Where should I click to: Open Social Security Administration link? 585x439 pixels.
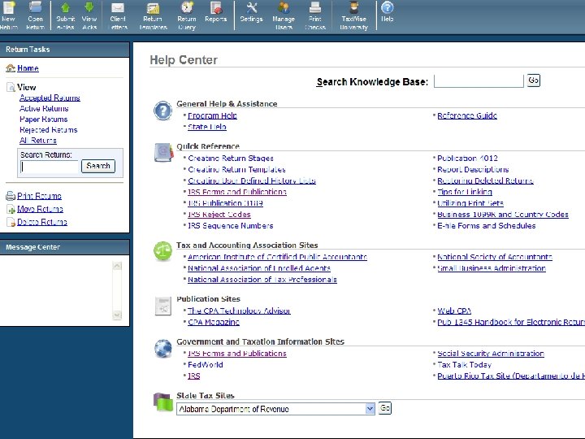click(x=491, y=354)
